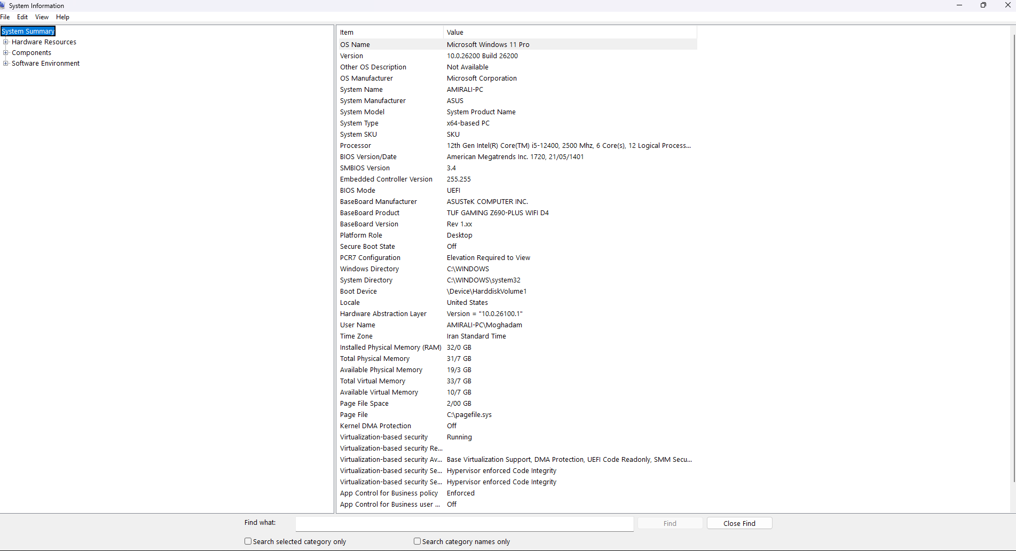Focus the Find what text field
This screenshot has height=551, width=1016.
click(x=464, y=523)
